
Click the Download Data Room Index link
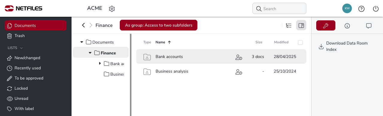coord(347,46)
